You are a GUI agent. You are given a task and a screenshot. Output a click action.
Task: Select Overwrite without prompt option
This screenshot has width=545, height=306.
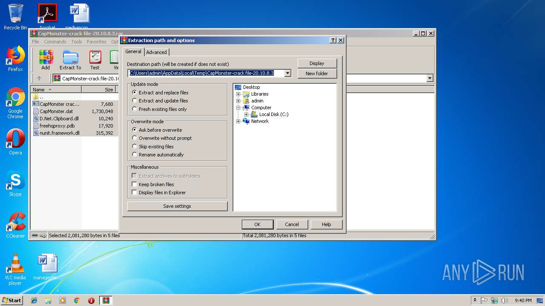click(162, 138)
